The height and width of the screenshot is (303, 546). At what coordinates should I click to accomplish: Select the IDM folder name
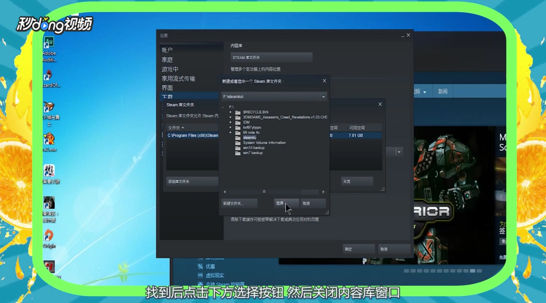point(246,122)
